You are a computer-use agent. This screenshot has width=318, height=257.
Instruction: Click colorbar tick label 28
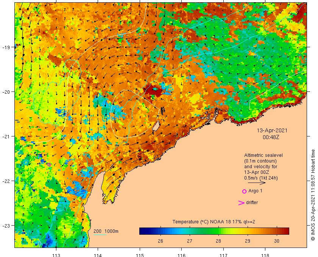pos(218,241)
